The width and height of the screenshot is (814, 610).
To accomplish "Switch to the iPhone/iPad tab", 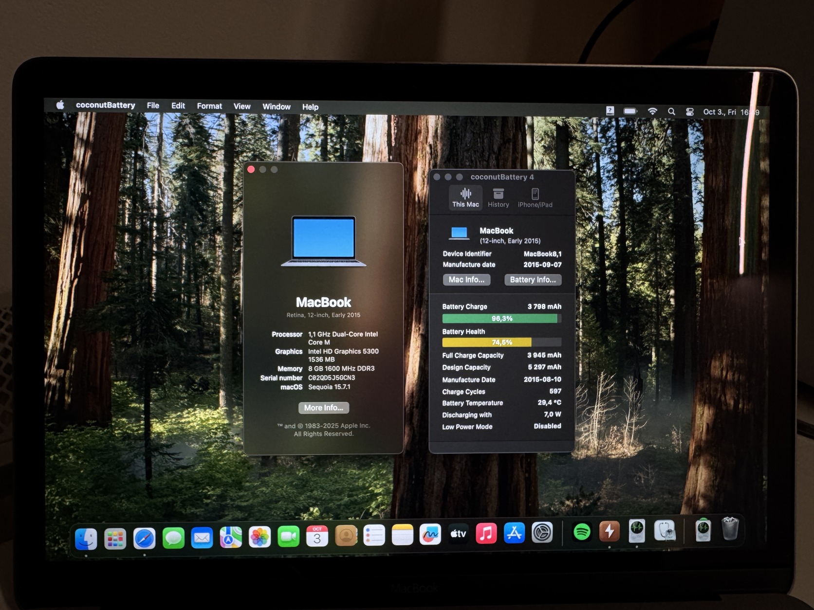I will (535, 198).
